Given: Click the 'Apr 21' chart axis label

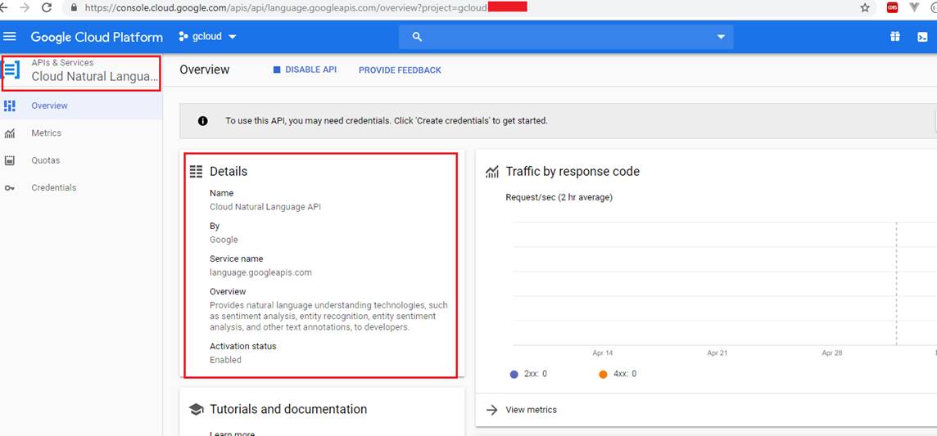Looking at the screenshot, I should pos(717,353).
